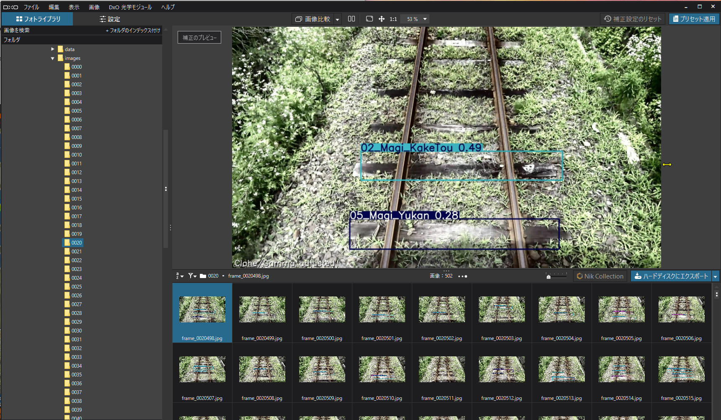Expand the data folder in tree
The width and height of the screenshot is (721, 420).
(53, 49)
